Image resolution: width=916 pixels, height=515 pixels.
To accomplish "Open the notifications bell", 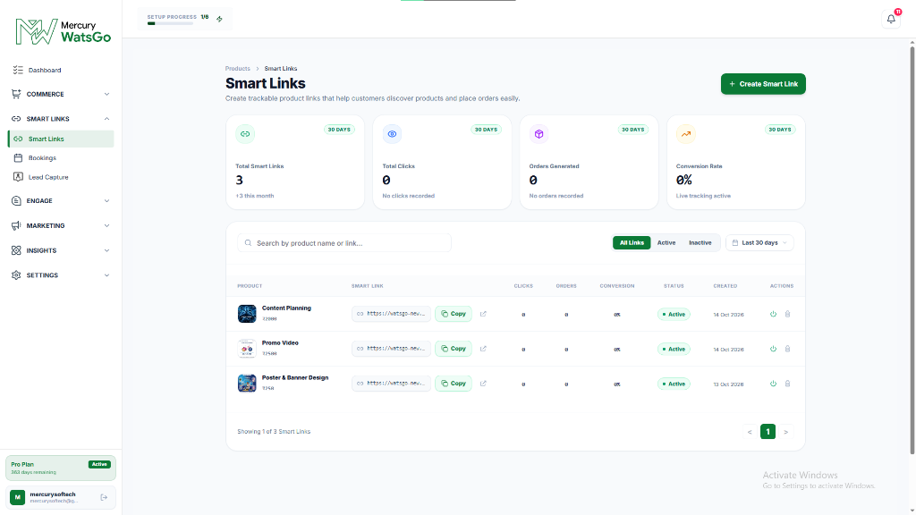I will pyautogui.click(x=891, y=19).
